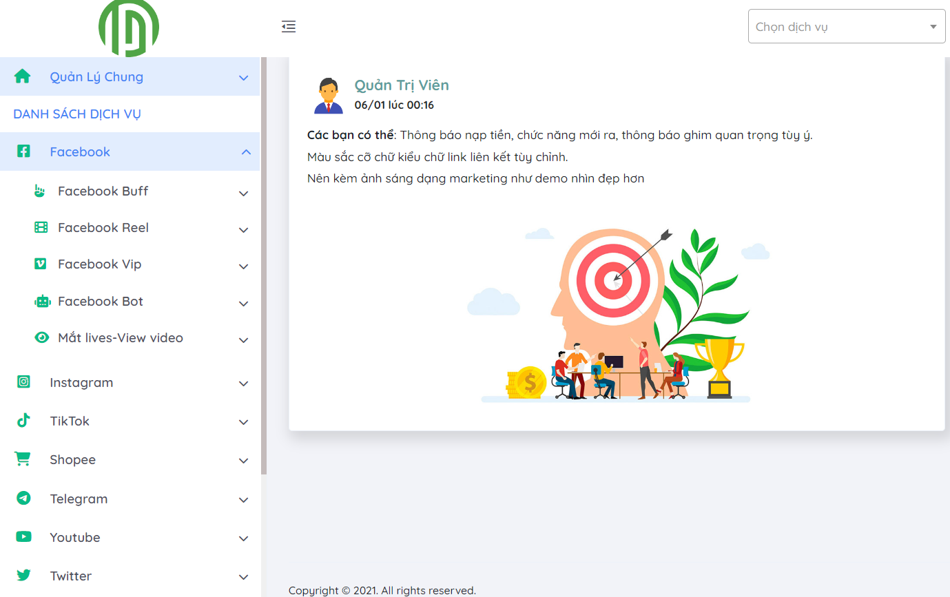Image resolution: width=950 pixels, height=597 pixels.
Task: Click the eye icon for Mắt lives-View video
Action: (42, 337)
